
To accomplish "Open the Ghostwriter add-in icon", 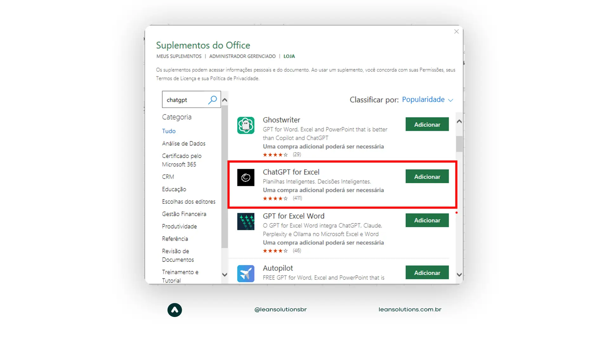I will pos(246,125).
